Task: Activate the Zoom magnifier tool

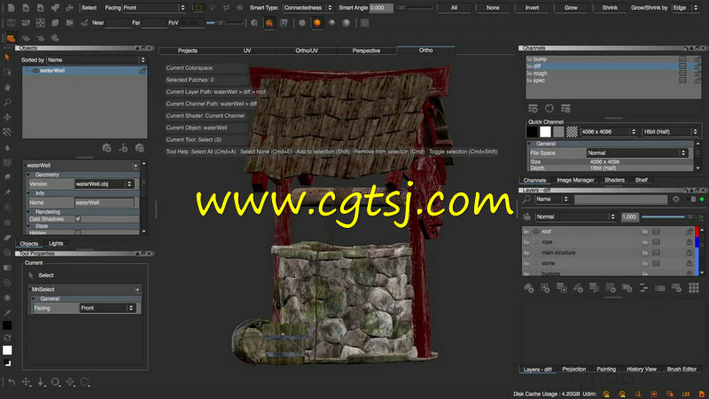Action: click(7, 102)
